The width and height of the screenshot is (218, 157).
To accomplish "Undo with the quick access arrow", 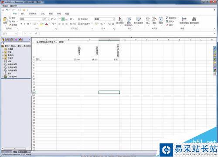I will 7,10.
